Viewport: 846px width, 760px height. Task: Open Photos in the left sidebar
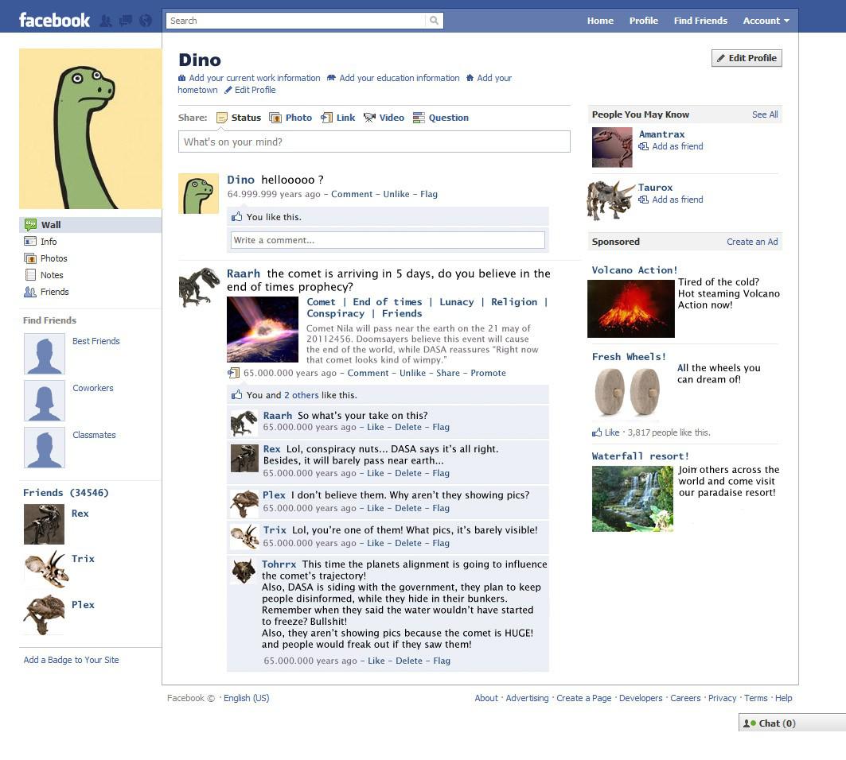coord(53,258)
